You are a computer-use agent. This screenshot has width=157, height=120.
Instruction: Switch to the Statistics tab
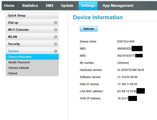[x=30, y=6]
